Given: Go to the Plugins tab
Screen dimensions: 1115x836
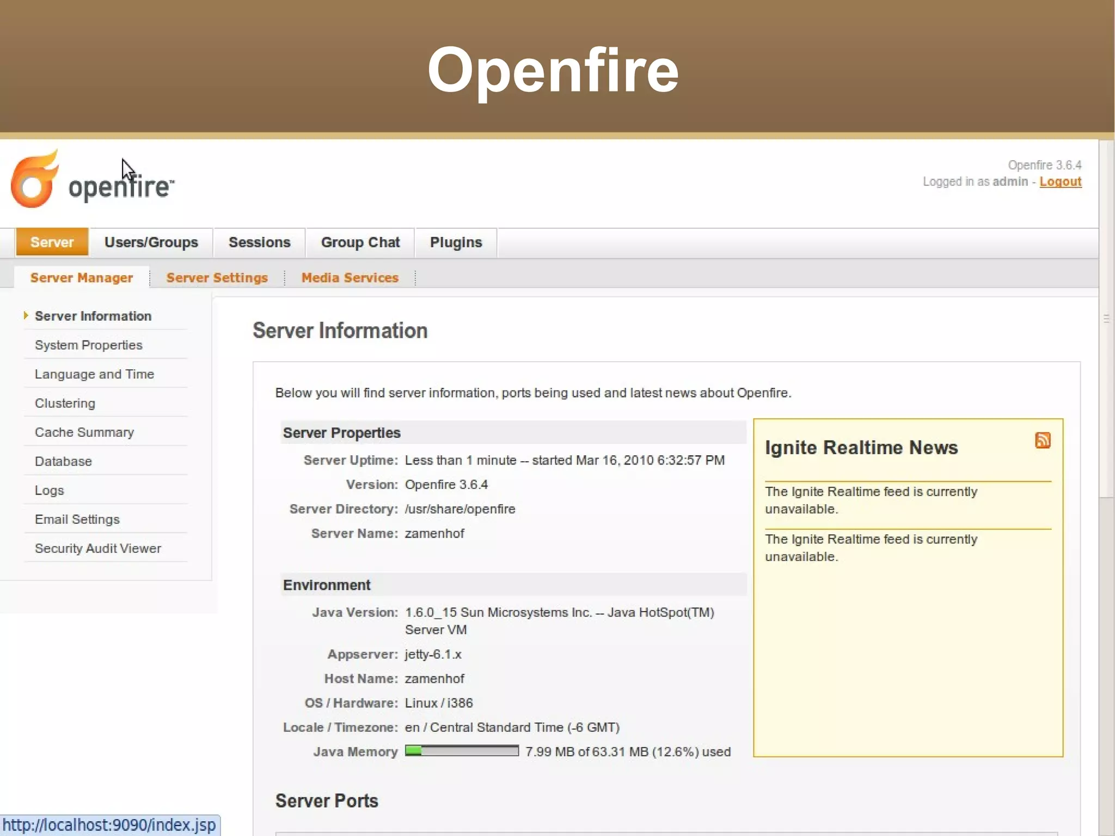Looking at the screenshot, I should [456, 242].
